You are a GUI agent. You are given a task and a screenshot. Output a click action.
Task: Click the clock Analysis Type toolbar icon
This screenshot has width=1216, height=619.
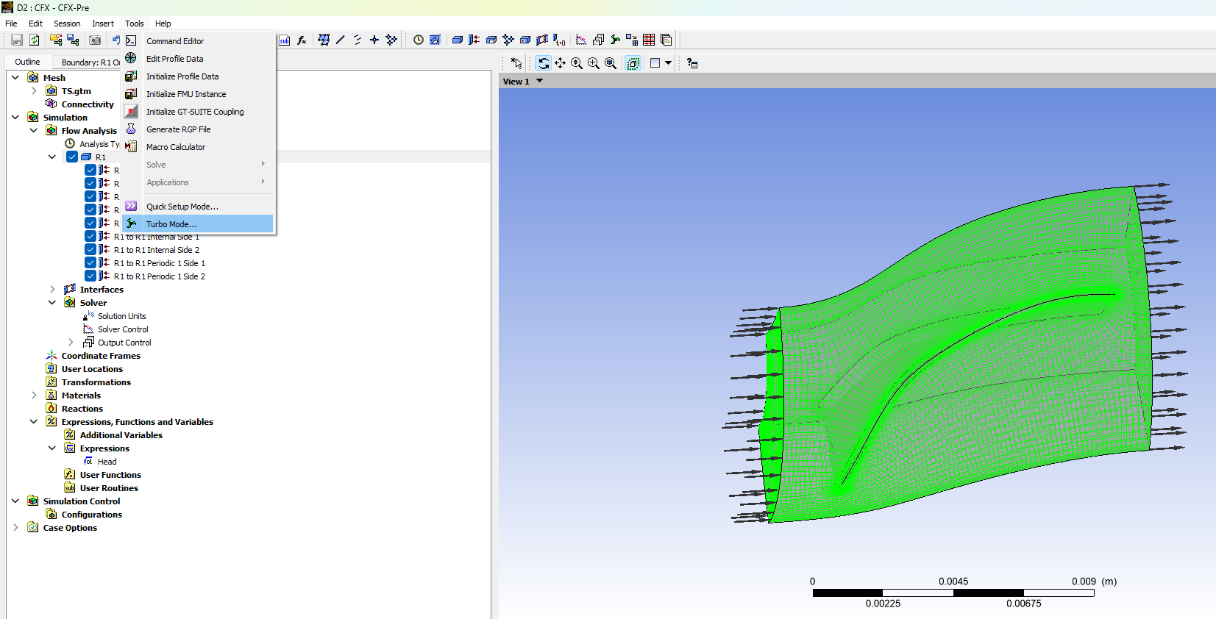point(418,40)
